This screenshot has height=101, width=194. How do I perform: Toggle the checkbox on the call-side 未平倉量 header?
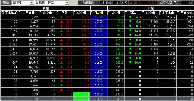coord(19,12)
